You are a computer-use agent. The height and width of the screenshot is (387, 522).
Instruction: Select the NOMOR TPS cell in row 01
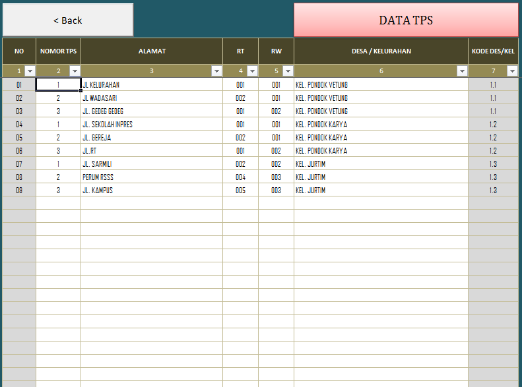(58, 85)
